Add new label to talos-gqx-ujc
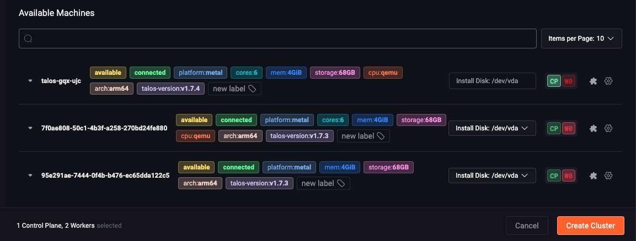This screenshot has width=636, height=241. [x=234, y=89]
